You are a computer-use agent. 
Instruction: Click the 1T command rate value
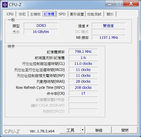click(x=83, y=93)
